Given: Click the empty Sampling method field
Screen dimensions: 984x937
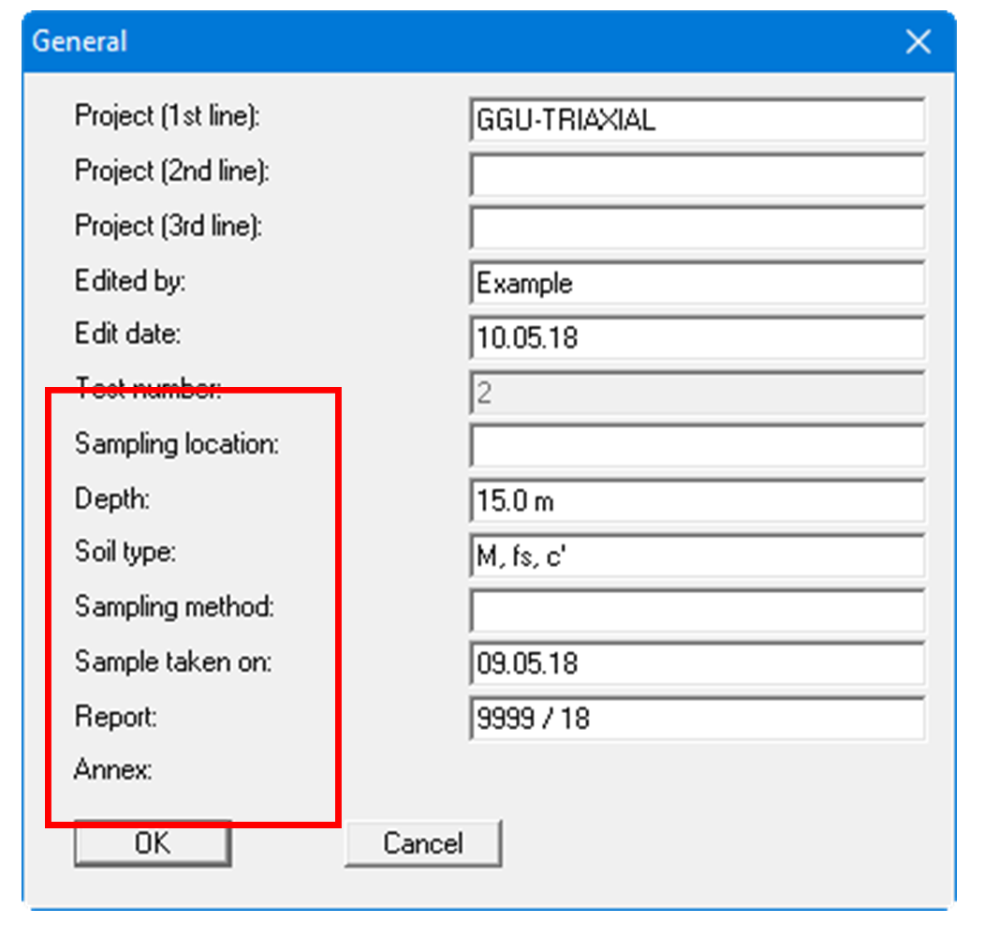Looking at the screenshot, I should (x=697, y=610).
